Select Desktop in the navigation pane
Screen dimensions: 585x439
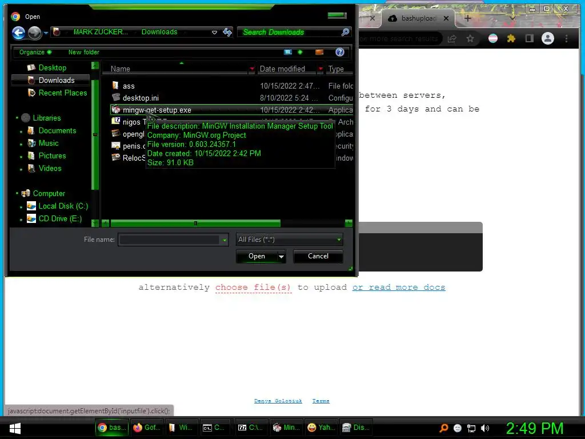pos(52,67)
